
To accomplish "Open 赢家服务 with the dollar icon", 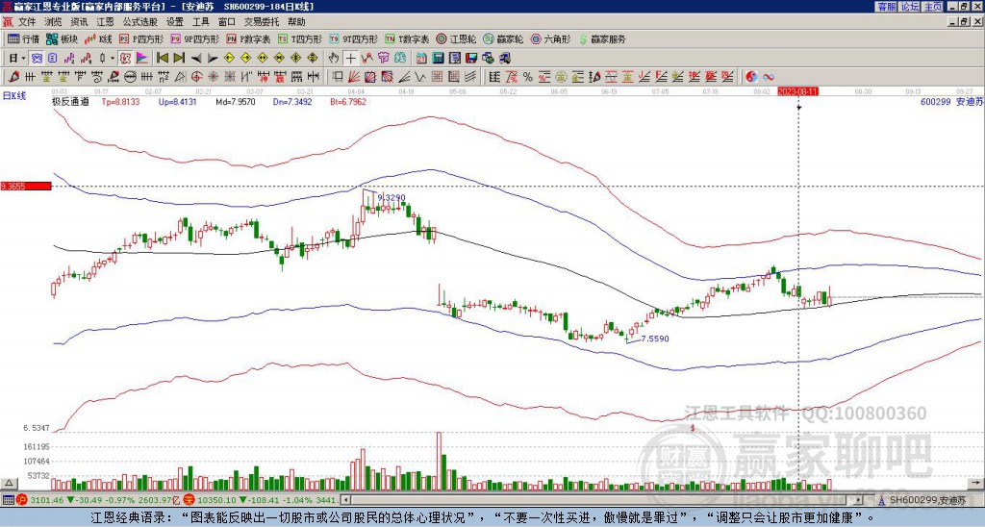I will point(602,38).
